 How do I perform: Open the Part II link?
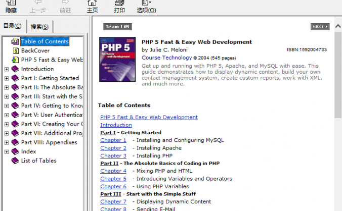109,164
